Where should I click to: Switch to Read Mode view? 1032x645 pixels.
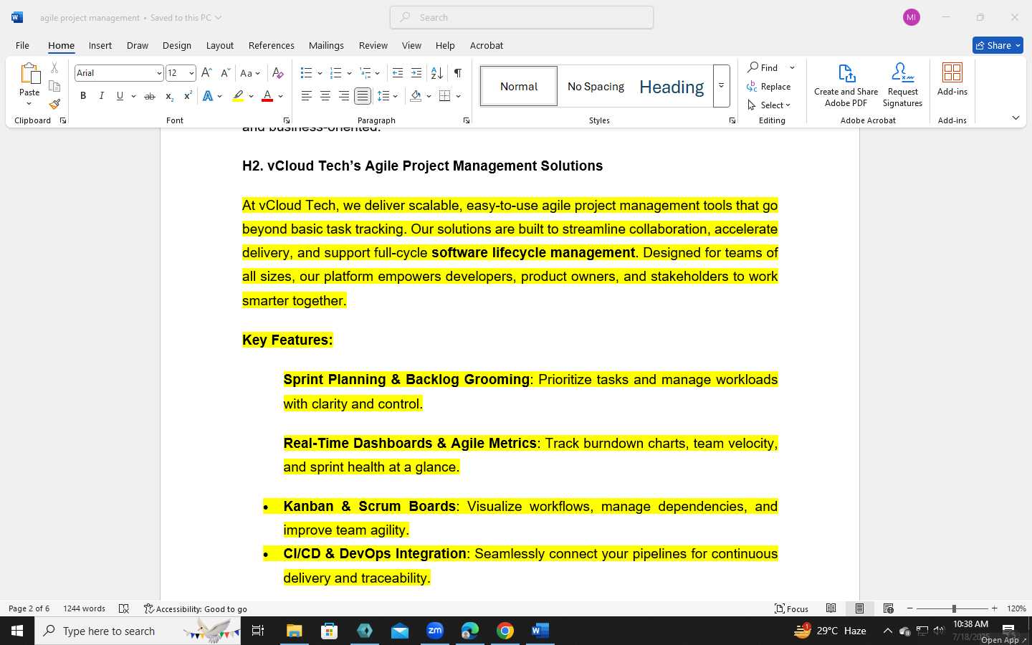[831, 608]
